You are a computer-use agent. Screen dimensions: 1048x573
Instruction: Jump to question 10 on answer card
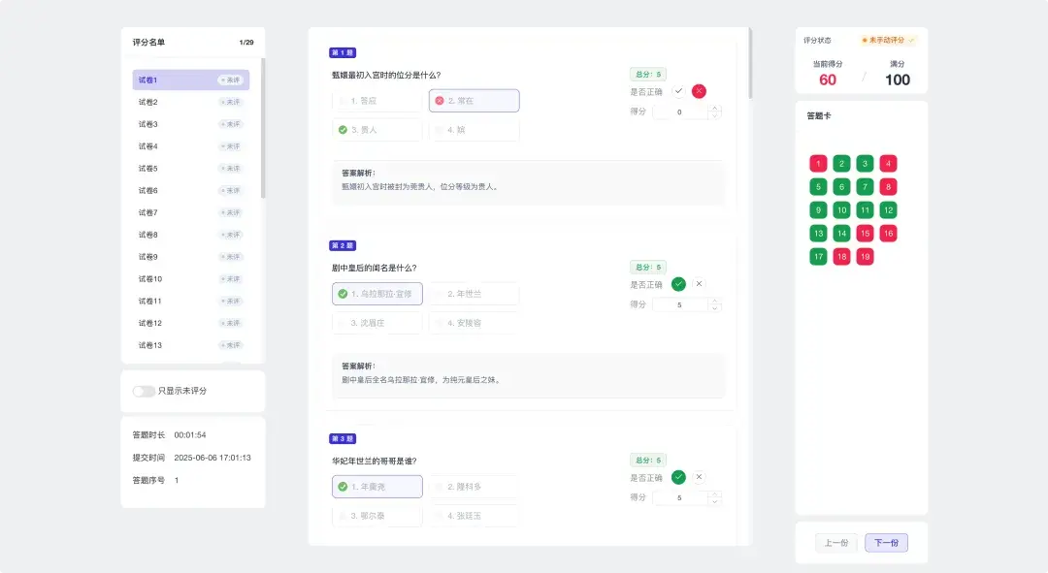pyautogui.click(x=841, y=210)
